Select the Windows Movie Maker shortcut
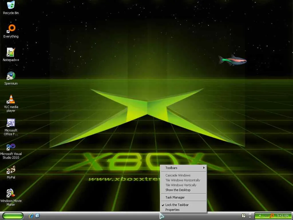Screen dimensions: 293x220 pos(11,197)
